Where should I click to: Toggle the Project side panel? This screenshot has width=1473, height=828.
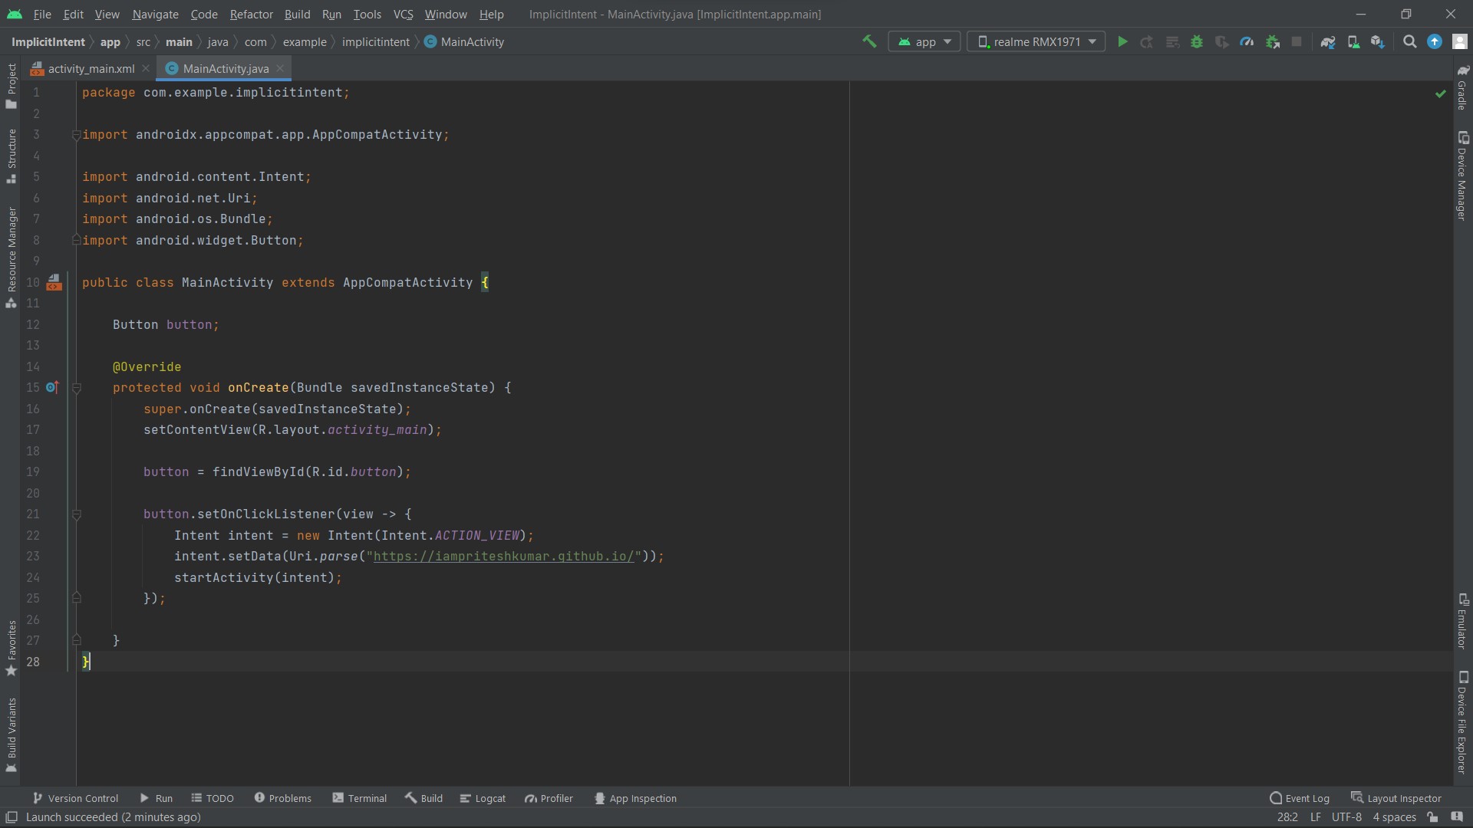click(x=12, y=84)
